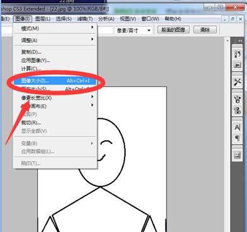The width and height of the screenshot is (247, 232).
Task: Click the 裁剪(P) menu item
Action: click(x=55, y=114)
